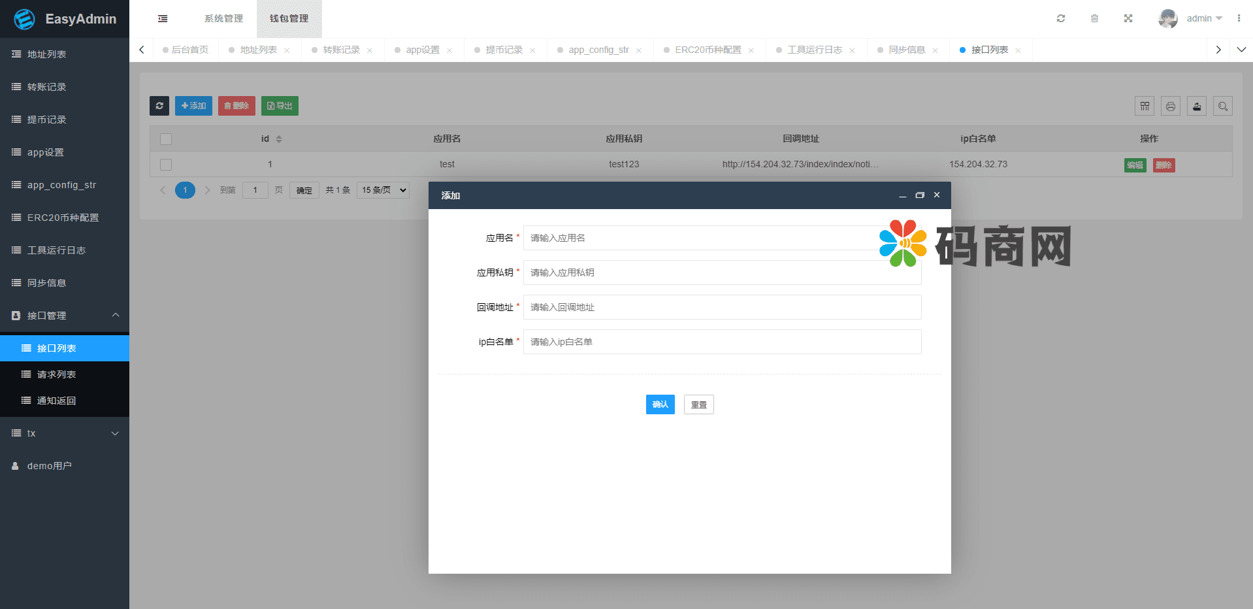Switch to the ERC20币种配置 tab

click(x=708, y=50)
